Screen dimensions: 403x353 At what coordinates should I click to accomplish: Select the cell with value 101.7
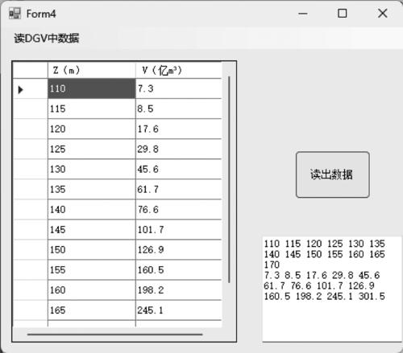pos(179,230)
